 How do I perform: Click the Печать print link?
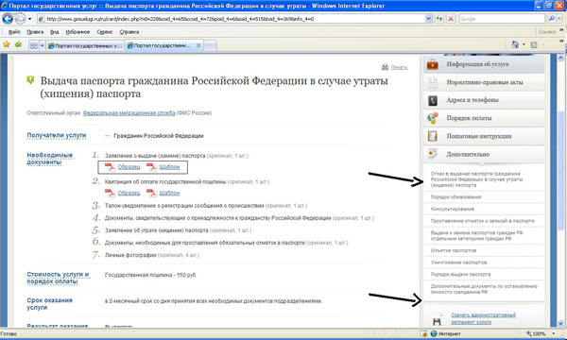click(399, 68)
